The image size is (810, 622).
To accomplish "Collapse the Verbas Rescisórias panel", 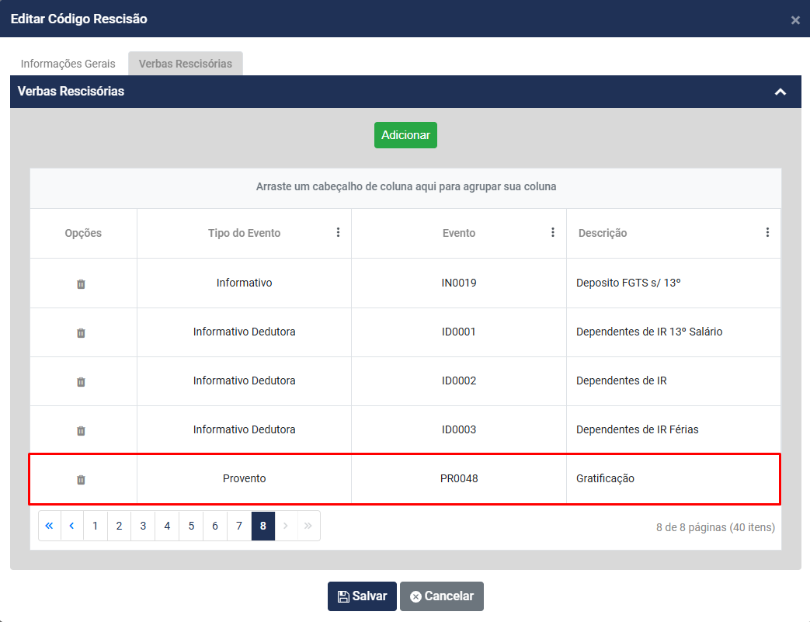I will point(780,92).
